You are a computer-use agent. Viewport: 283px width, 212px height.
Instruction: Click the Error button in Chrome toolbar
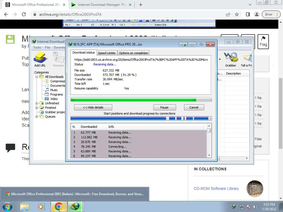269,14
